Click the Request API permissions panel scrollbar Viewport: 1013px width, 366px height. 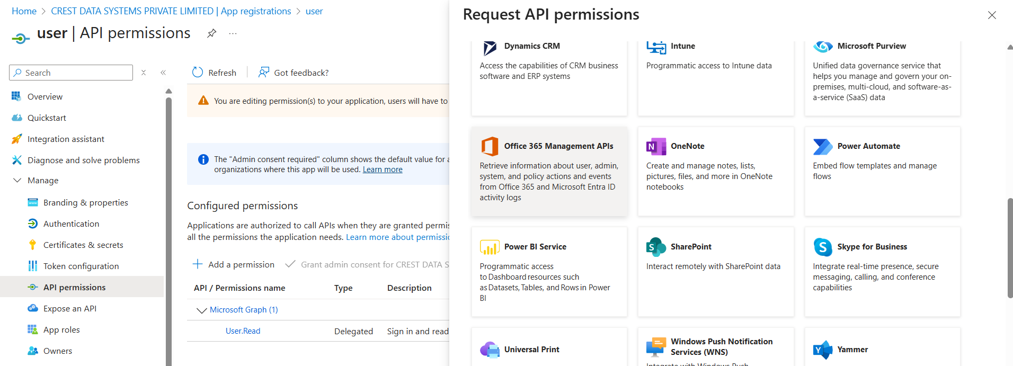pyautogui.click(x=1010, y=248)
